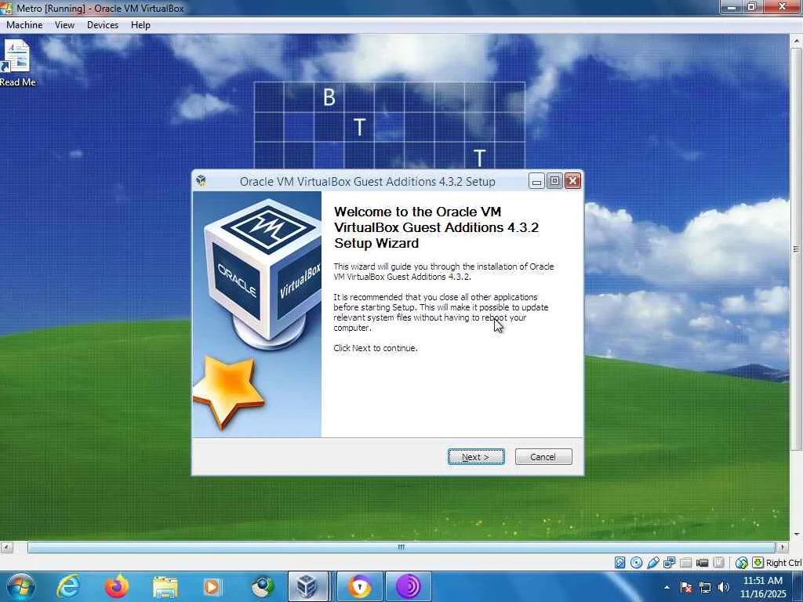Image resolution: width=803 pixels, height=602 pixels.
Task: Click the network connection tray icon
Action: (x=705, y=587)
